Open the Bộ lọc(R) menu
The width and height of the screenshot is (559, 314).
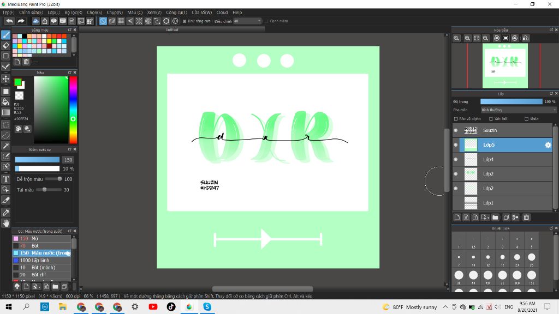(74, 13)
